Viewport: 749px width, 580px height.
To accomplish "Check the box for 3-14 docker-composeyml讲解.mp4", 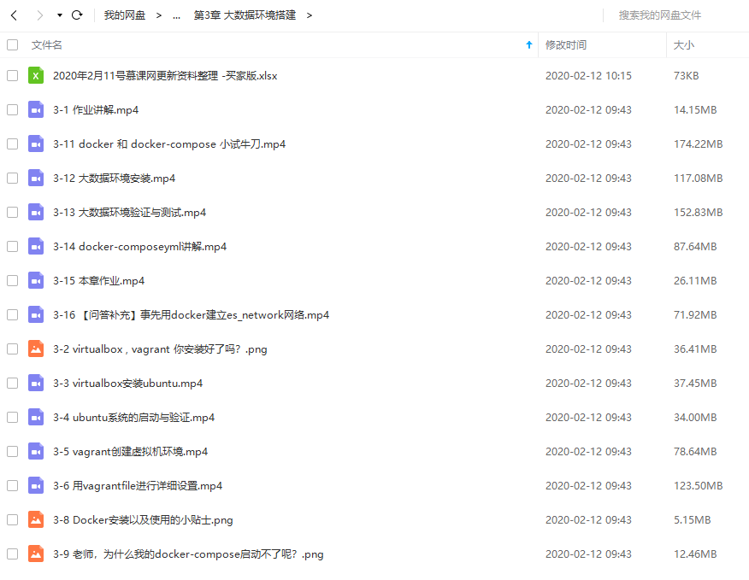I will click(13, 246).
